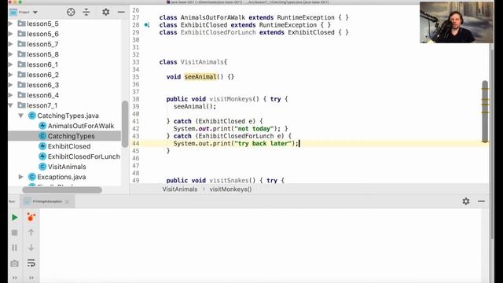Click the webcam video thumbnail
Viewport: 503px width, 283px height.
pyautogui.click(x=456, y=22)
